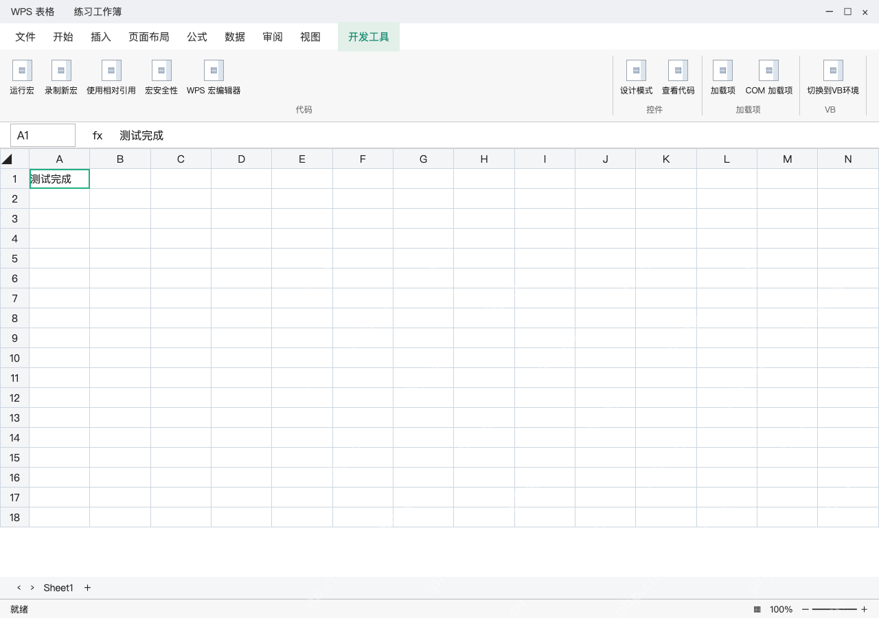Image resolution: width=879 pixels, height=618 pixels.
Task: Open the 文件 menu
Action: point(25,37)
